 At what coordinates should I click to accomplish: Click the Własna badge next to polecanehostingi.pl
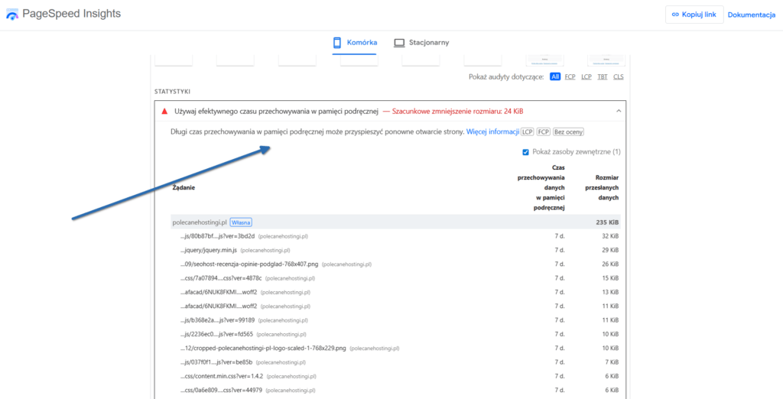(x=241, y=222)
